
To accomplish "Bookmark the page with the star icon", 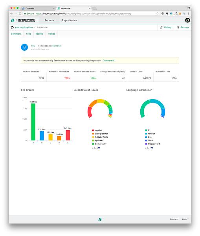I will tap(158, 13).
